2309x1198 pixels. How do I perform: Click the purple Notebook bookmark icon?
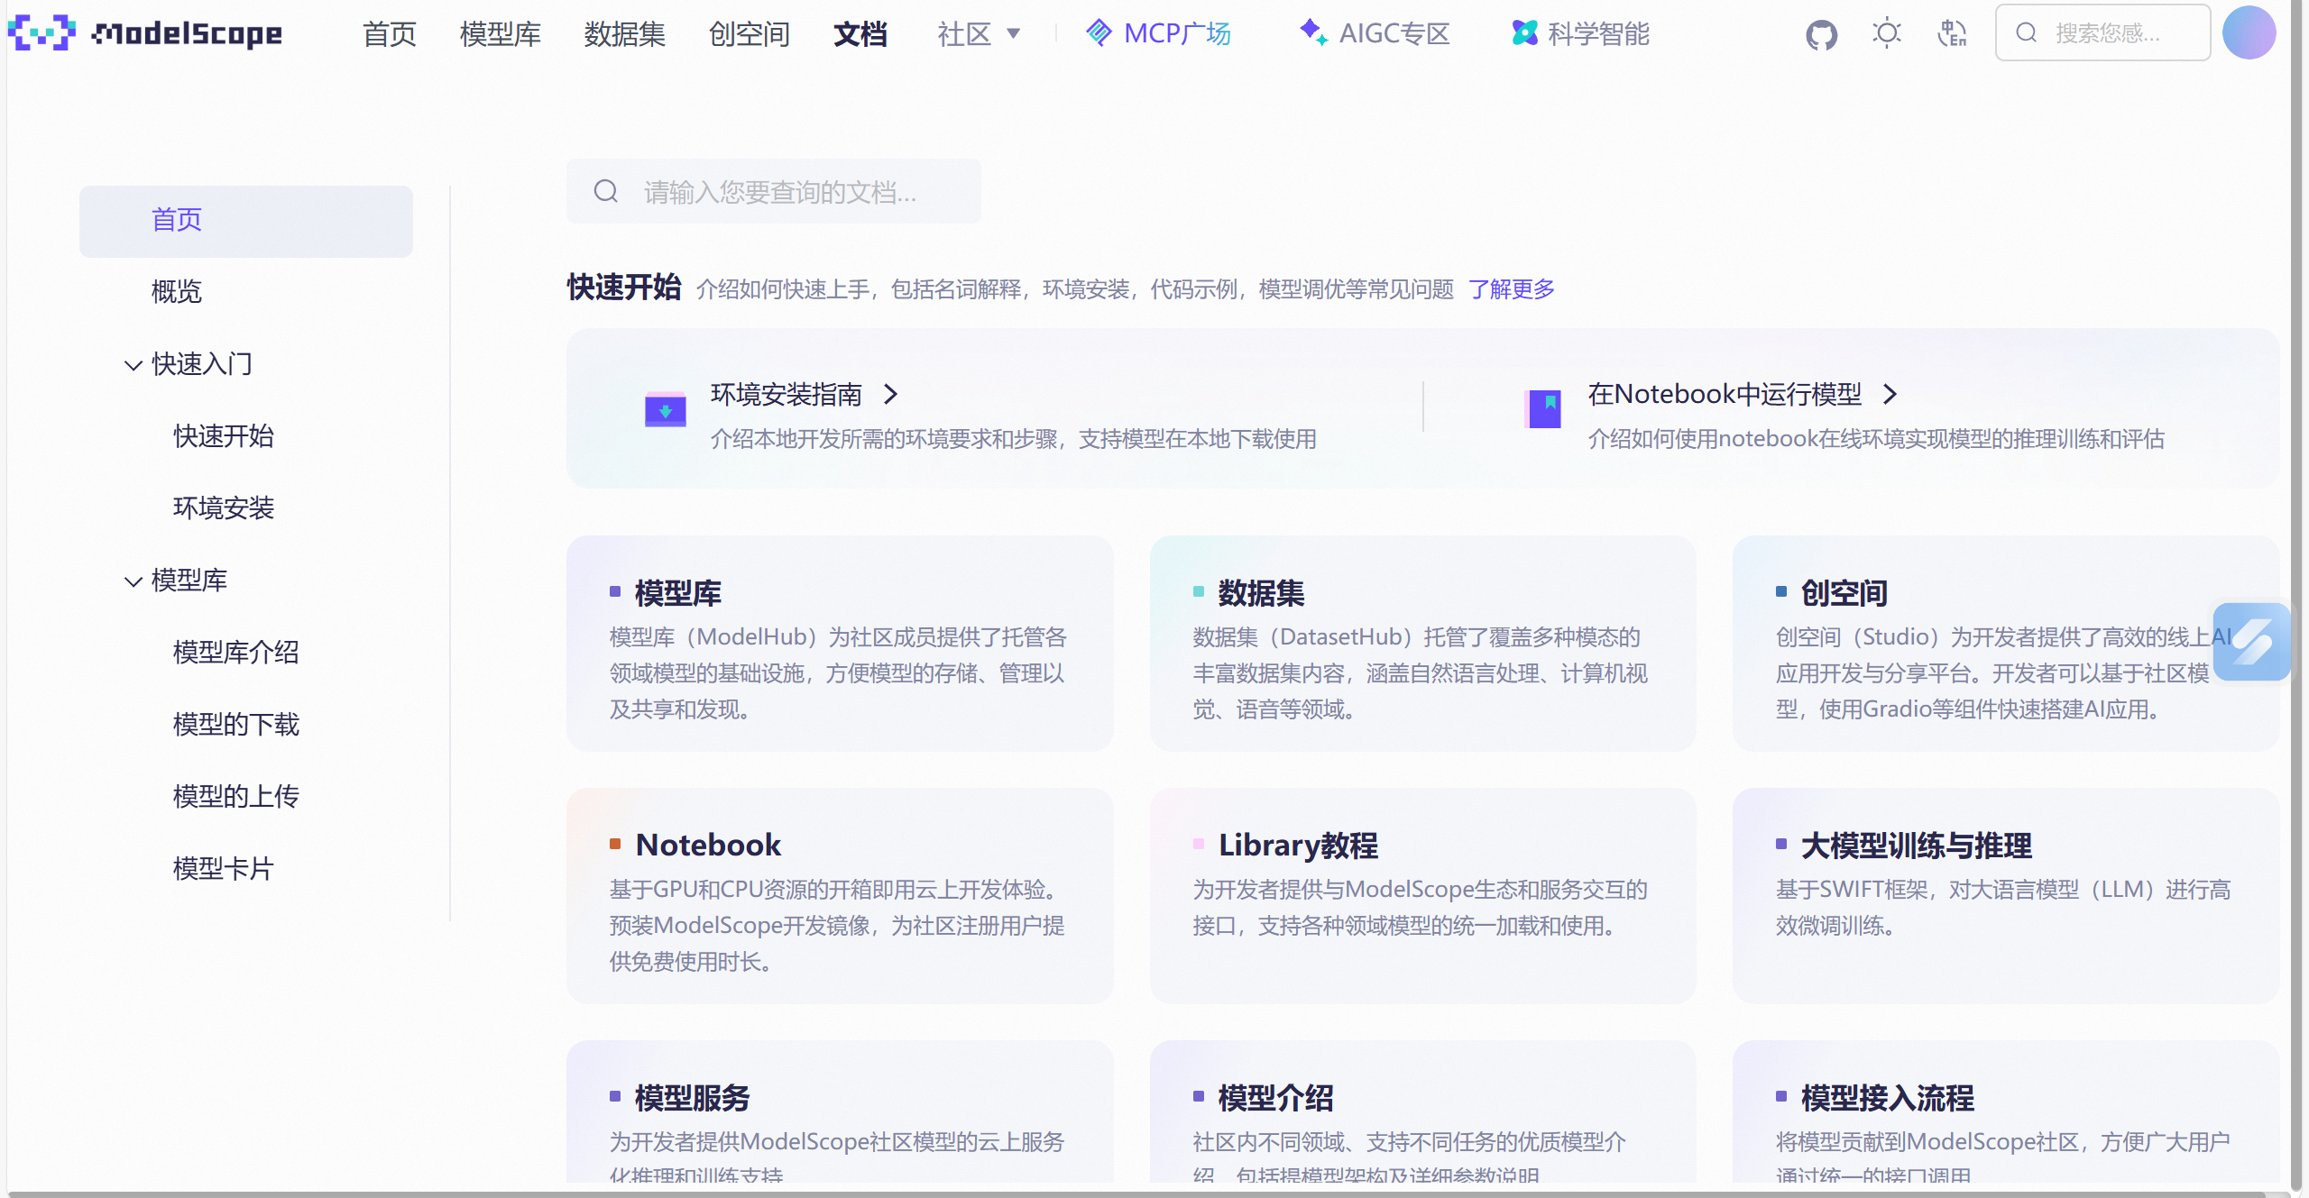[1543, 410]
